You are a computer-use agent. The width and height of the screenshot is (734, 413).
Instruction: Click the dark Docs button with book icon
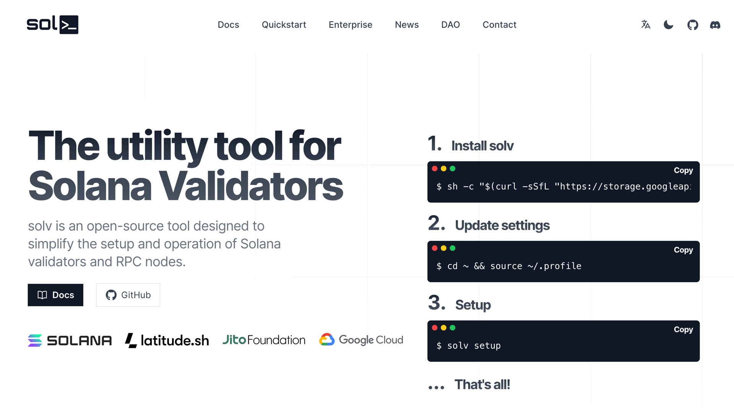pos(55,295)
